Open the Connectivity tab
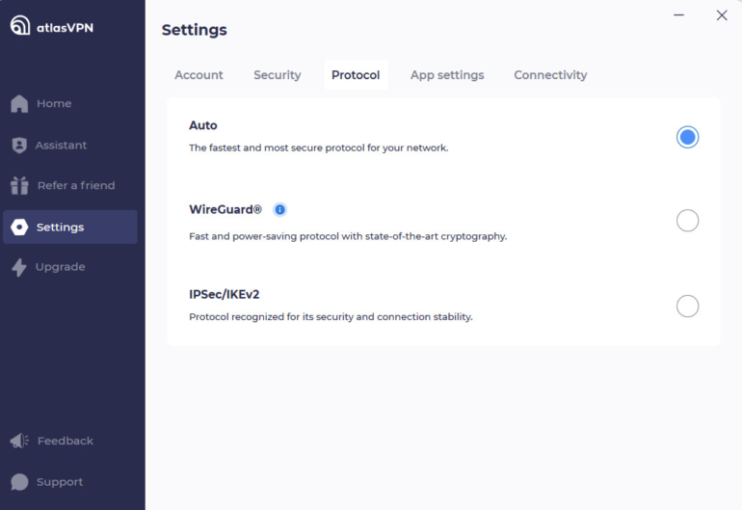This screenshot has width=742, height=510. 550,75
